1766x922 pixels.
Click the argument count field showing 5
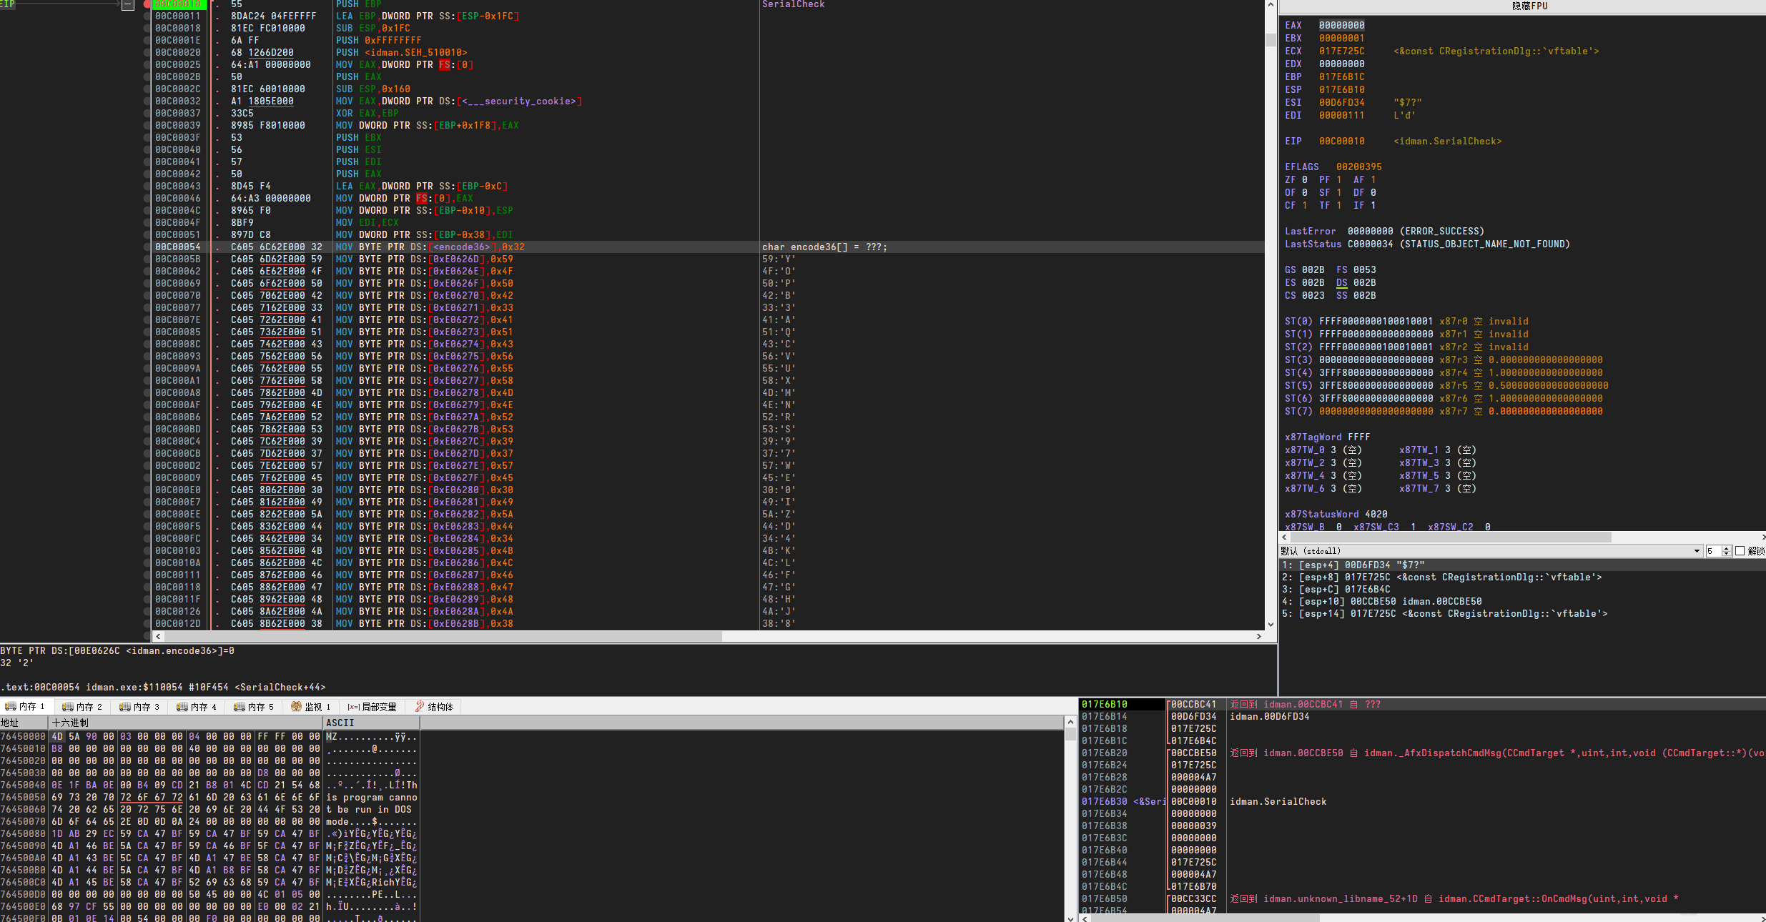tap(1713, 551)
